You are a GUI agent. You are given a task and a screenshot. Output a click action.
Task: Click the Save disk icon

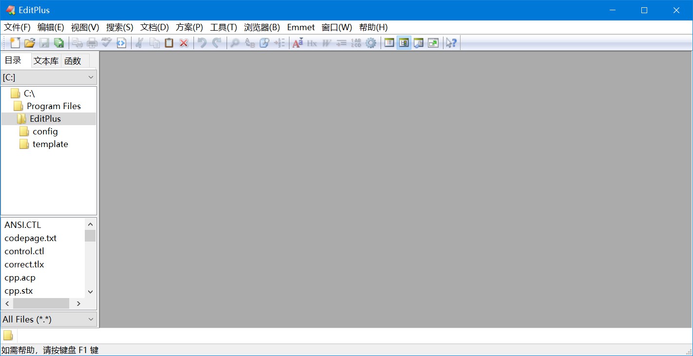tap(44, 43)
